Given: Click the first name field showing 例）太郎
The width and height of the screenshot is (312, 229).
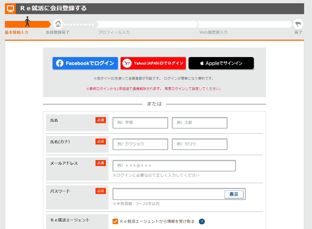Looking at the screenshot, I should coord(199,123).
